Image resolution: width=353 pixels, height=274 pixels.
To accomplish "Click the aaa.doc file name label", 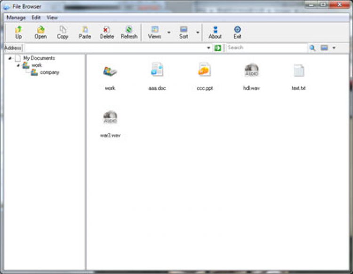I will 157,88.
